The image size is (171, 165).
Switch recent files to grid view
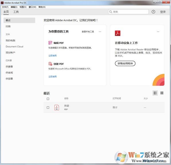[162, 93]
